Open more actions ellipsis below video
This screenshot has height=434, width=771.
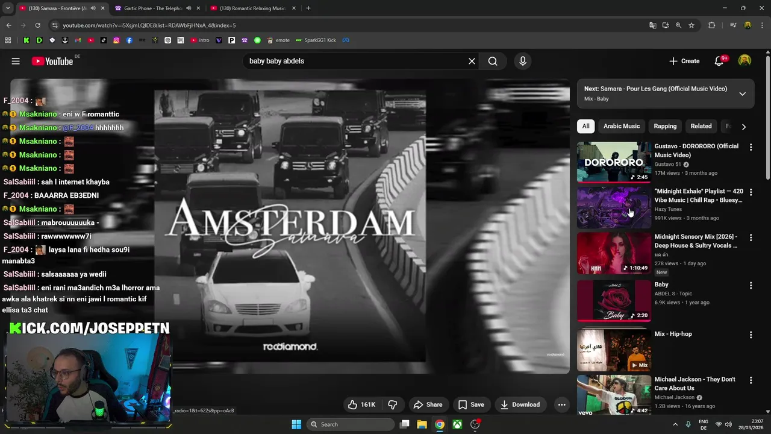pyautogui.click(x=561, y=404)
